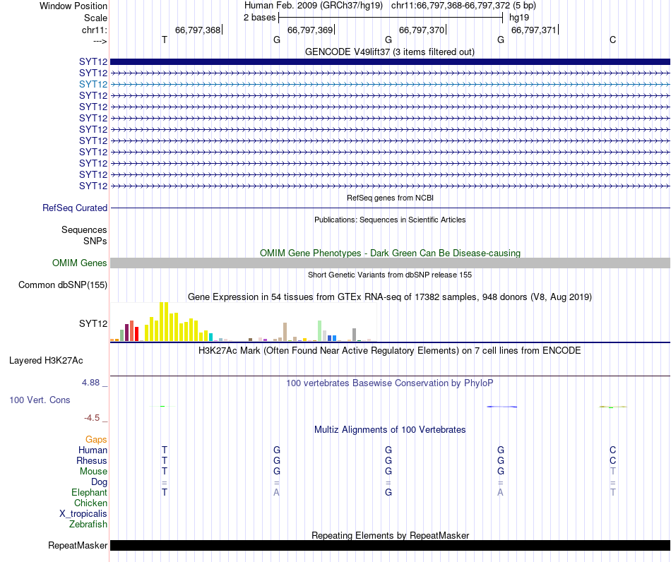Click the orange 'Gaps' label
The image size is (671, 562).
point(96,439)
